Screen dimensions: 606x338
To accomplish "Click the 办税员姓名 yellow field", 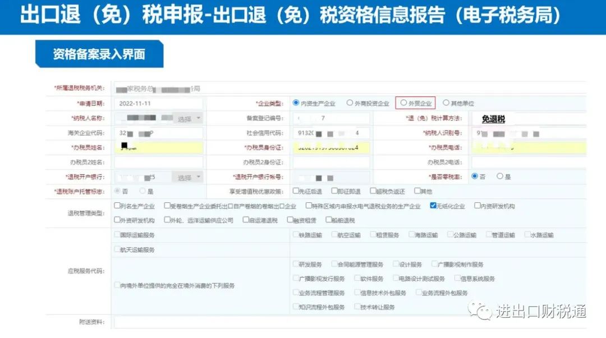I will 158,147.
